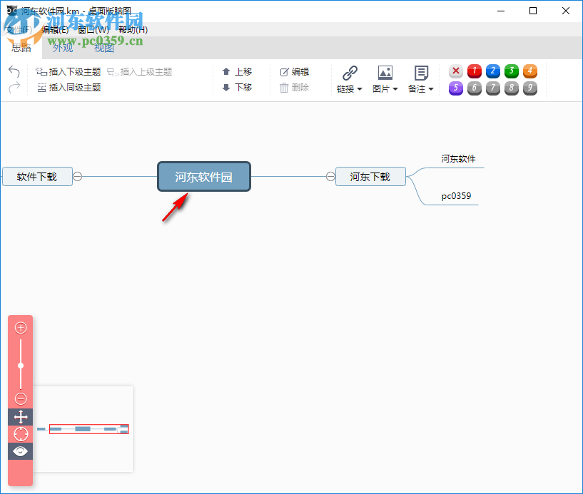Select the 河东下载 node

click(370, 177)
